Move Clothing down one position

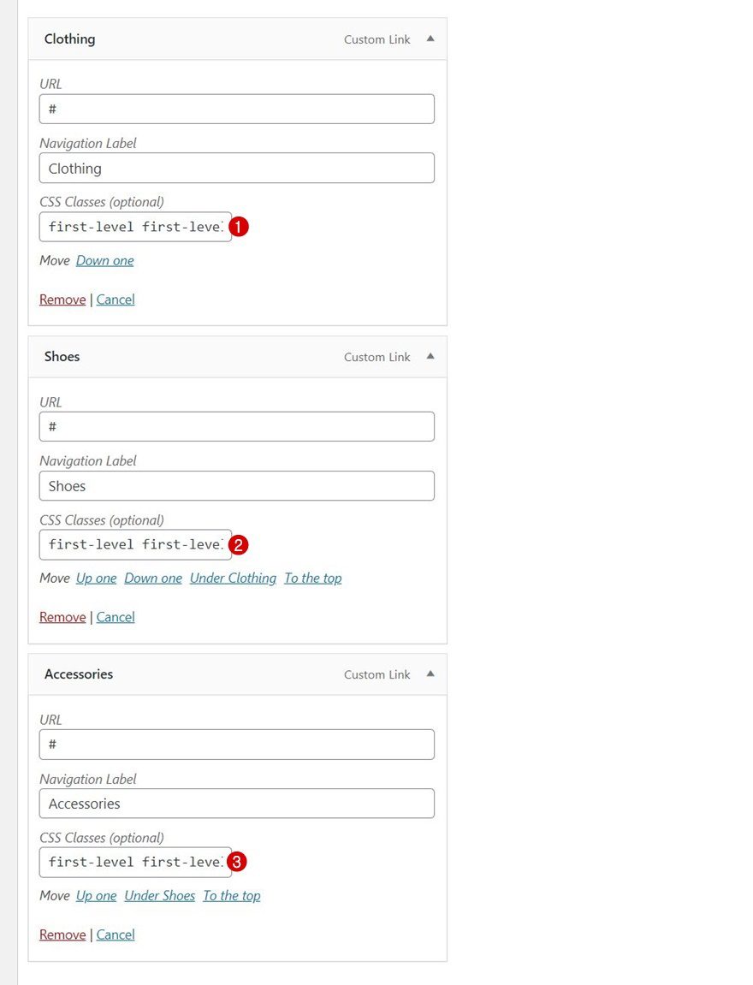pyautogui.click(x=104, y=260)
